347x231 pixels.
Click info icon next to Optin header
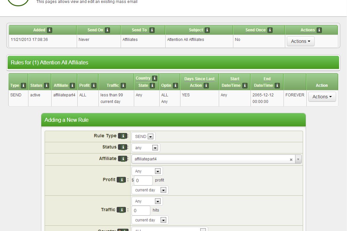click(x=175, y=85)
